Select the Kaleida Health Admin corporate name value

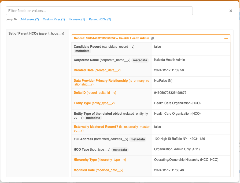[169, 60]
